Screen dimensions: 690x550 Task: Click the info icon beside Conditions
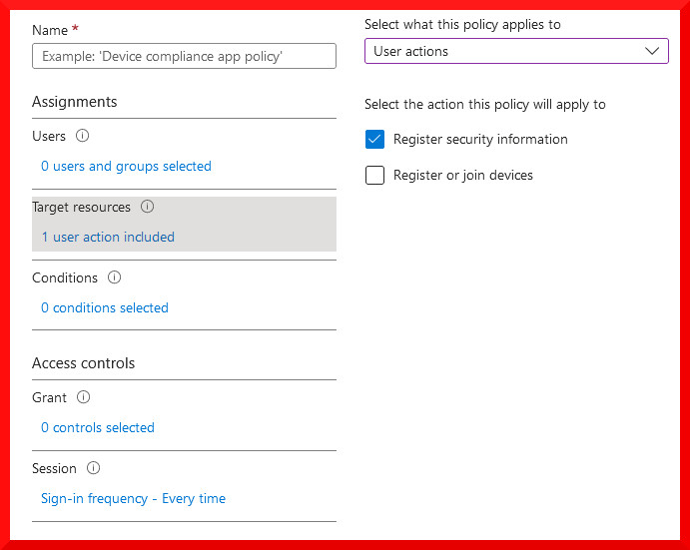(115, 277)
